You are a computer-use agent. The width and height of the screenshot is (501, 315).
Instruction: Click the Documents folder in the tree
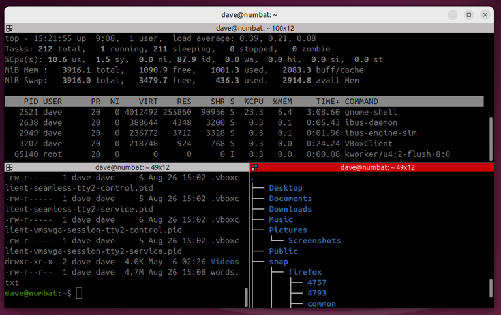point(290,199)
